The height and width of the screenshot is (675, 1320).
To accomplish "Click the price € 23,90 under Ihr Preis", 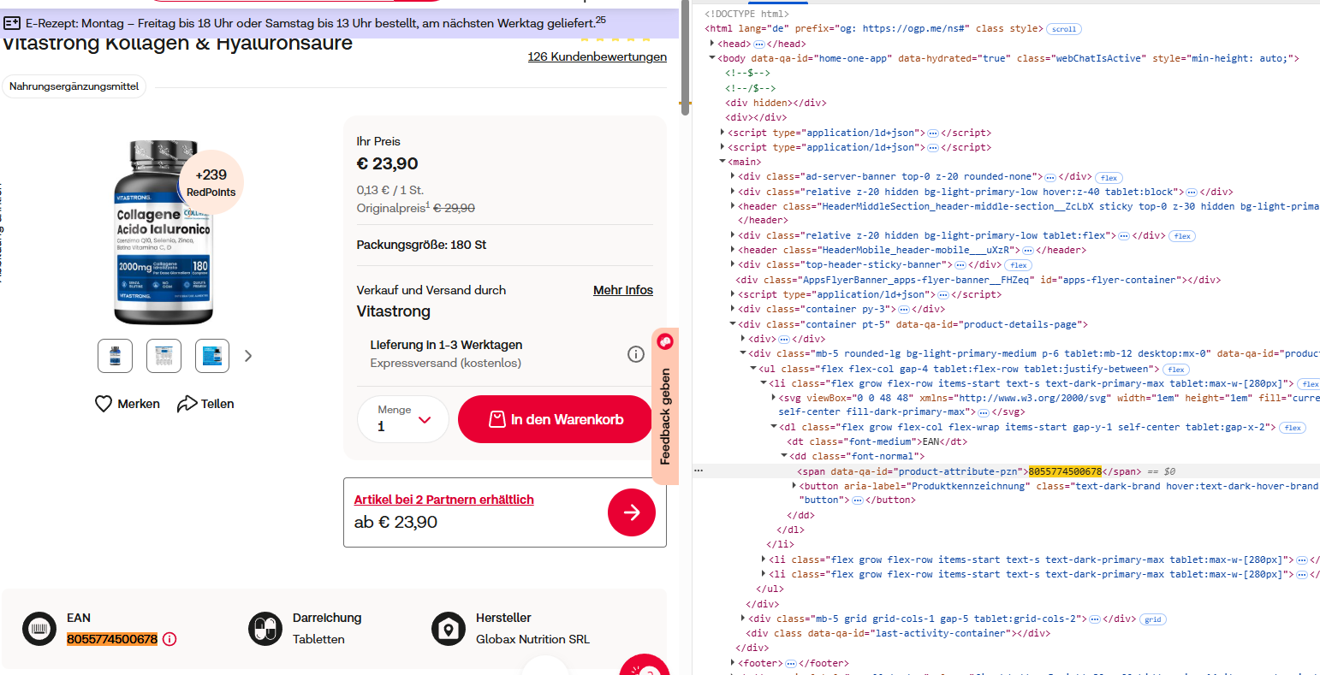I will pyautogui.click(x=388, y=163).
